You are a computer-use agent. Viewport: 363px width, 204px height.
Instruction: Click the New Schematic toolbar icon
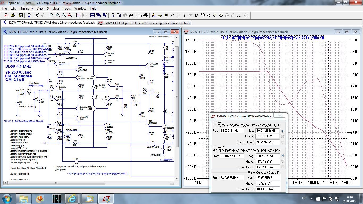(6, 15)
